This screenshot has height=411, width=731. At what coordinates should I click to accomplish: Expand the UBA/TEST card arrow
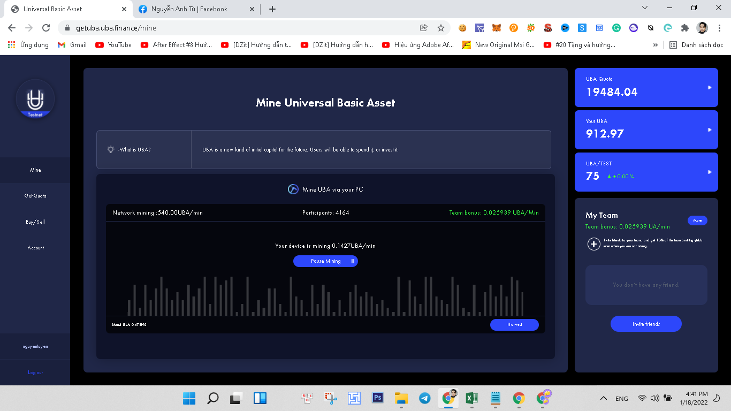[710, 172]
